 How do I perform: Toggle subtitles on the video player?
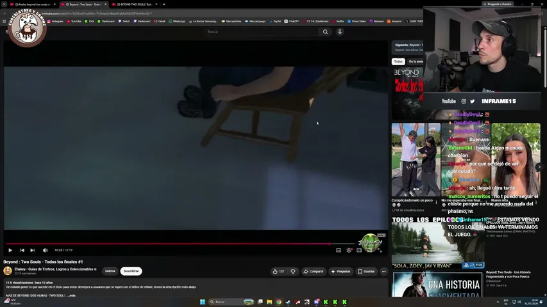[339, 250]
